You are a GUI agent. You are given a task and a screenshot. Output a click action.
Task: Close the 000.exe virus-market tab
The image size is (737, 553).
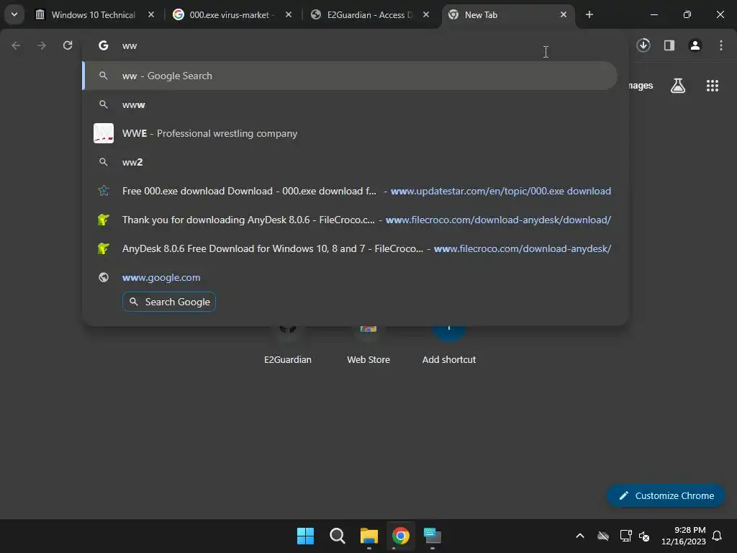(x=289, y=14)
